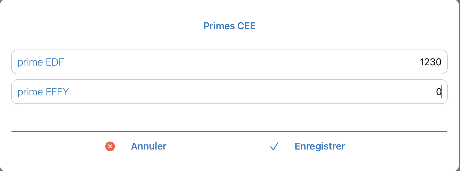Screen dimensions: 460x171
Task: Cancel the dialog with the Annuler label
Action: coord(149,146)
